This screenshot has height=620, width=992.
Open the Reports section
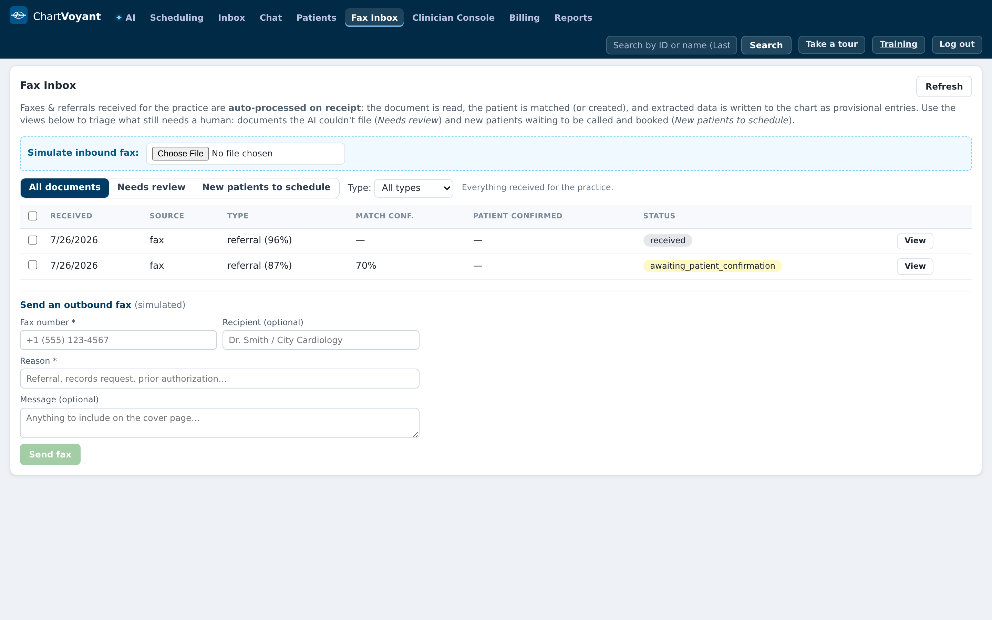pos(573,18)
